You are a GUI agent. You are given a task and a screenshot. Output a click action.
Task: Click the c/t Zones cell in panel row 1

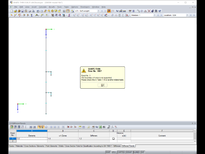[63, 139]
